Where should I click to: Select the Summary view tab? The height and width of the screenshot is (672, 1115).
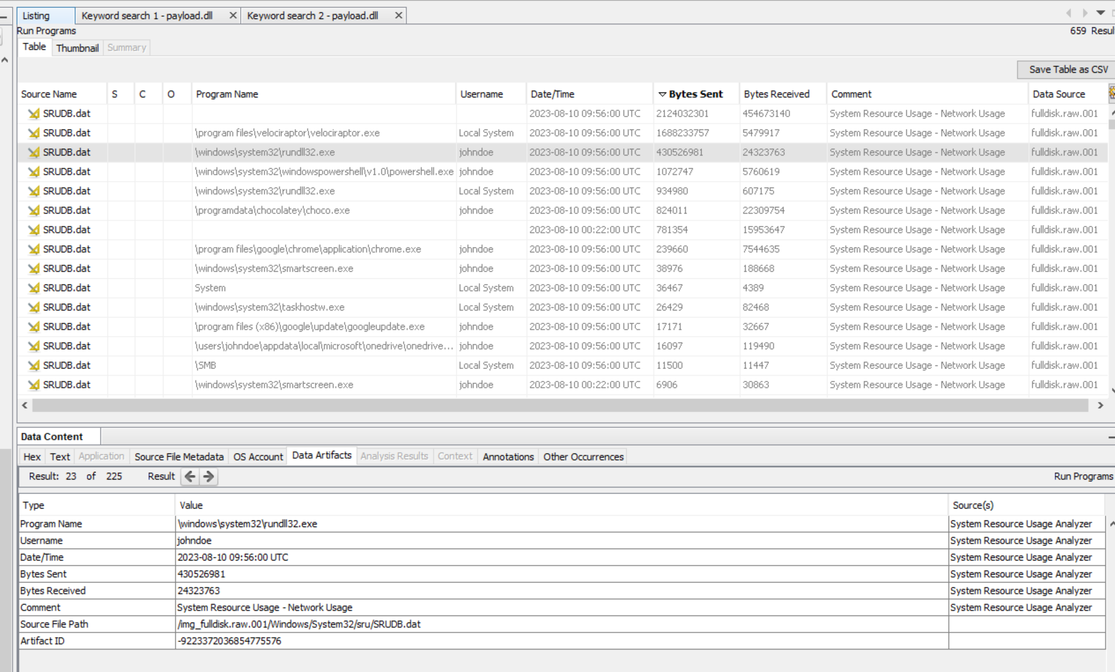tap(127, 48)
